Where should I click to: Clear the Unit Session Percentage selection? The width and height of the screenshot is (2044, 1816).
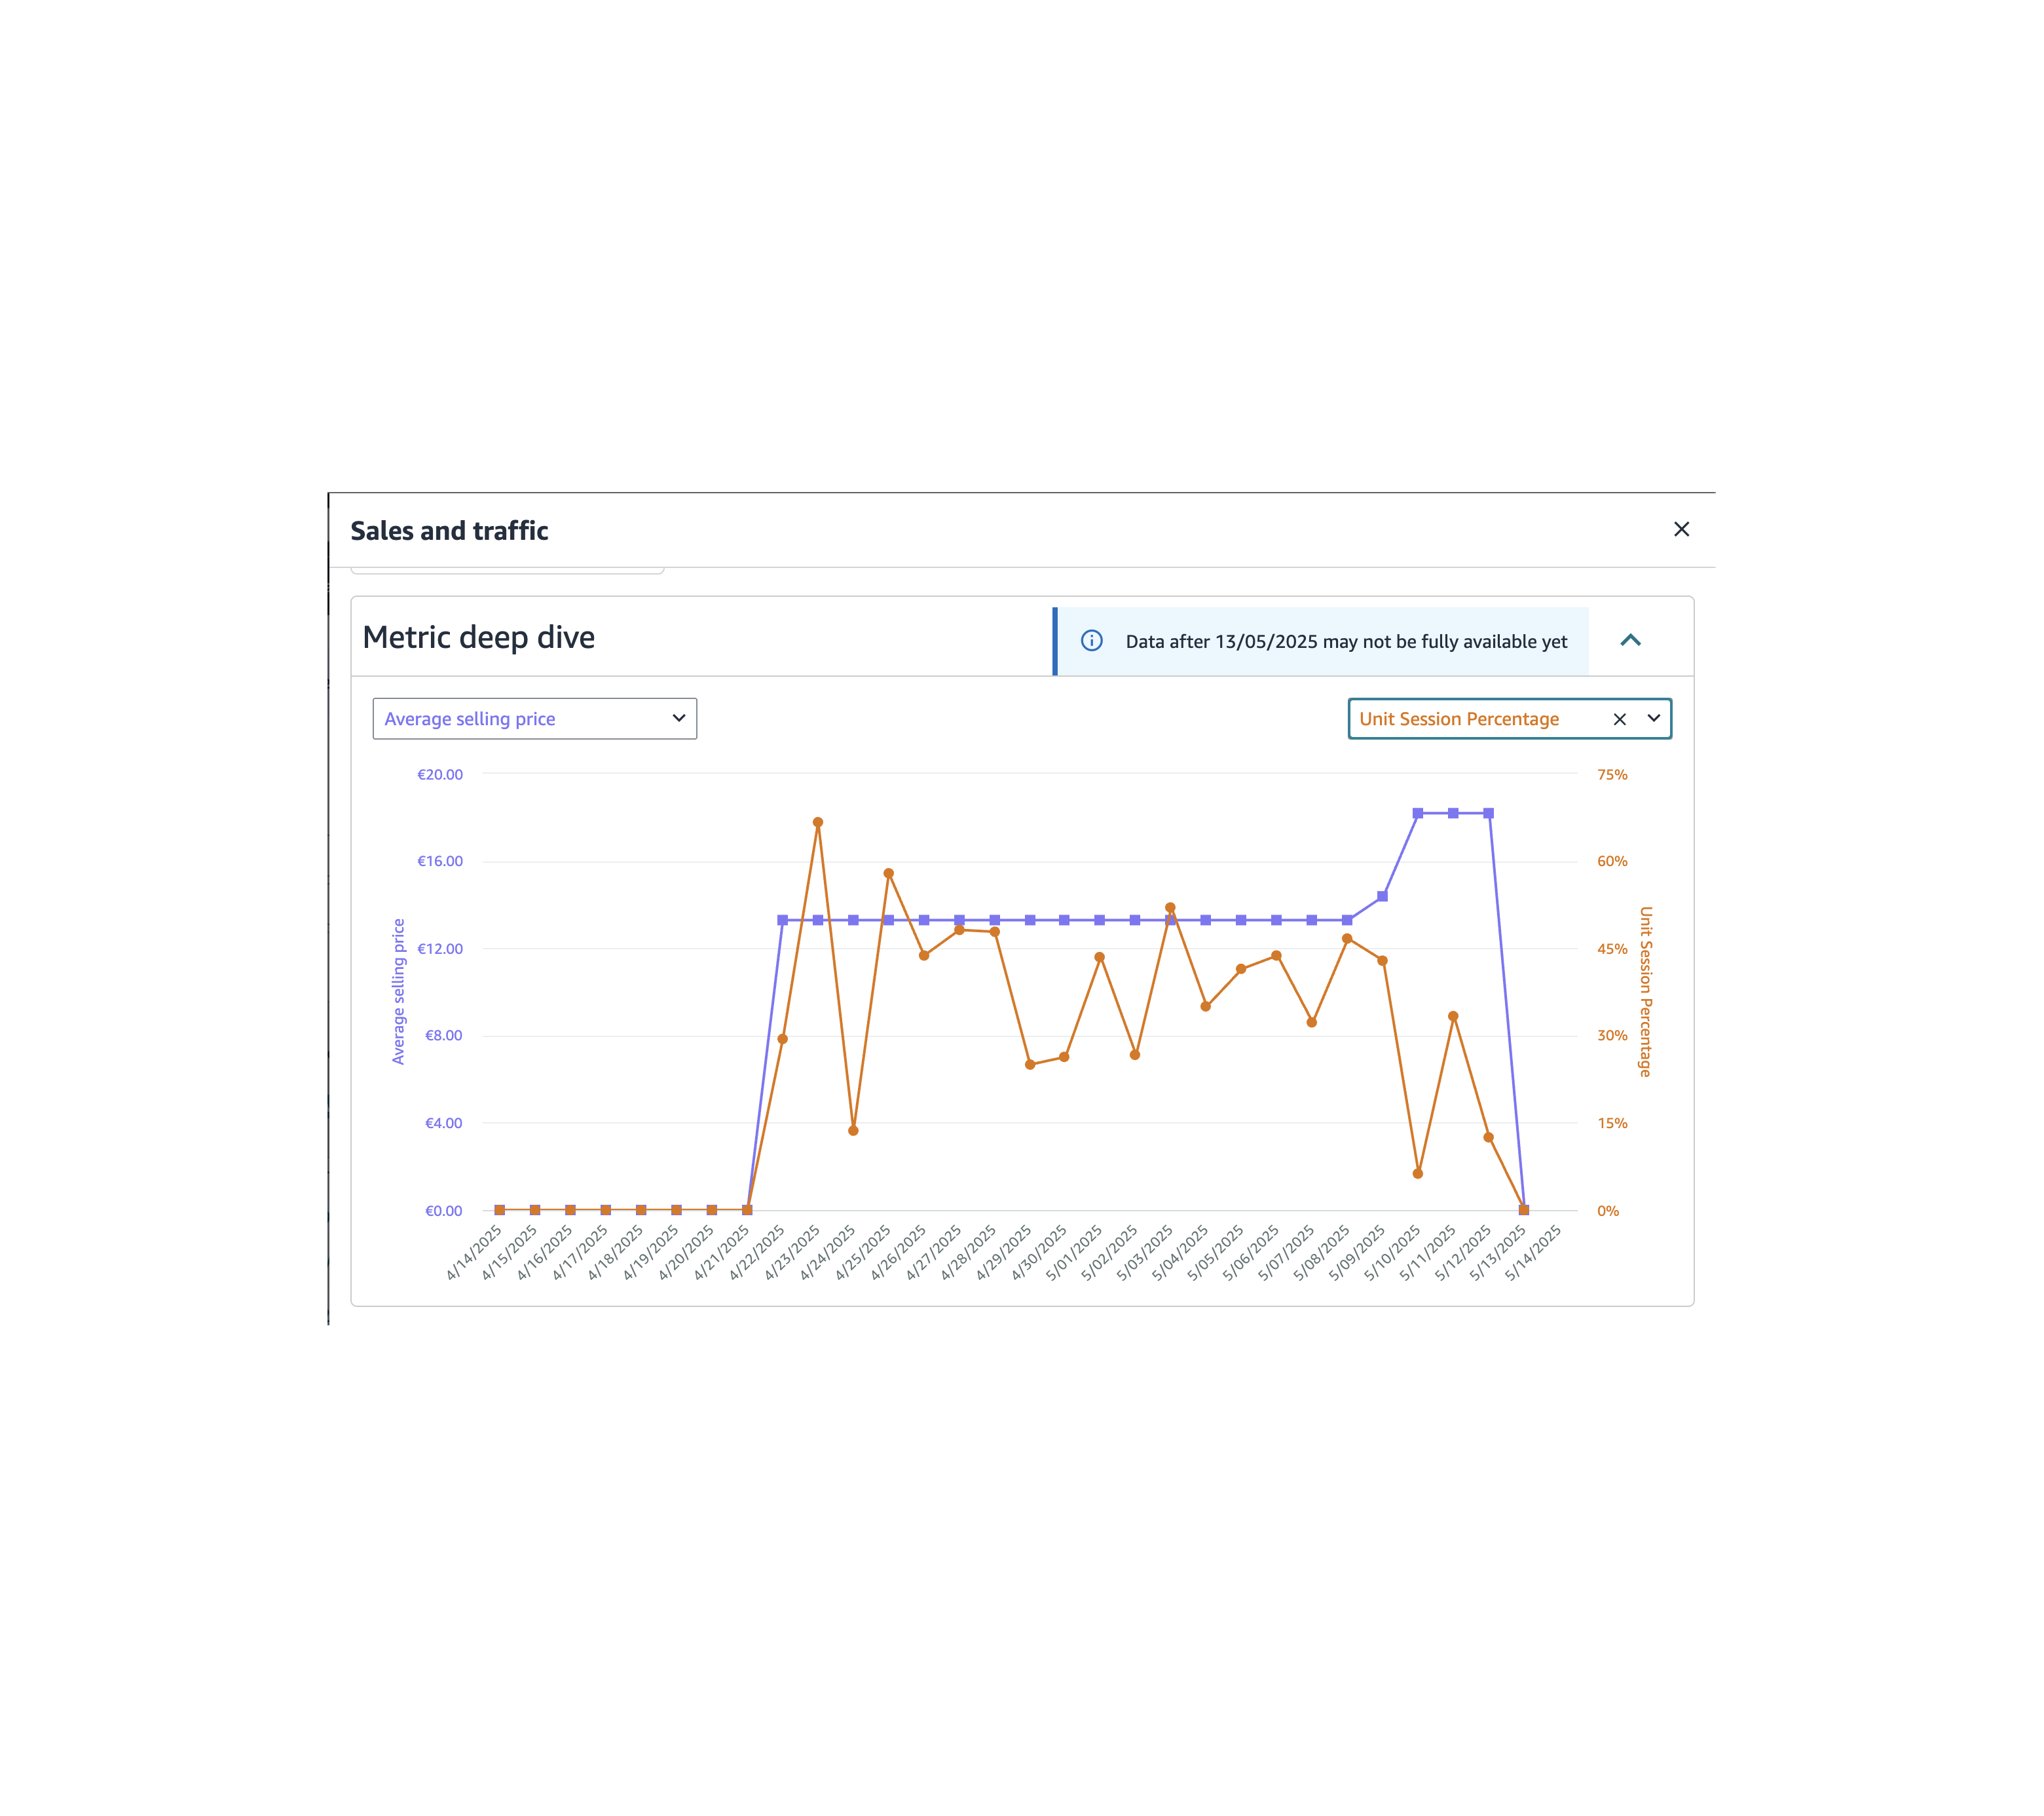point(1619,719)
